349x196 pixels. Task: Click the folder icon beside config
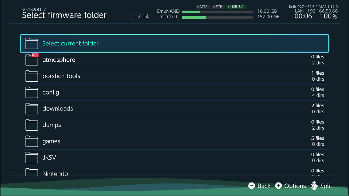[32, 92]
